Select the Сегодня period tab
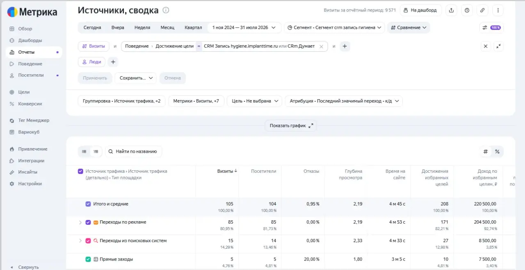Image resolution: width=525 pixels, height=270 pixels. pos(92,27)
